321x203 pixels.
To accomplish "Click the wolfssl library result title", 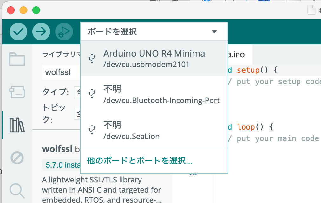I will click(x=57, y=149).
